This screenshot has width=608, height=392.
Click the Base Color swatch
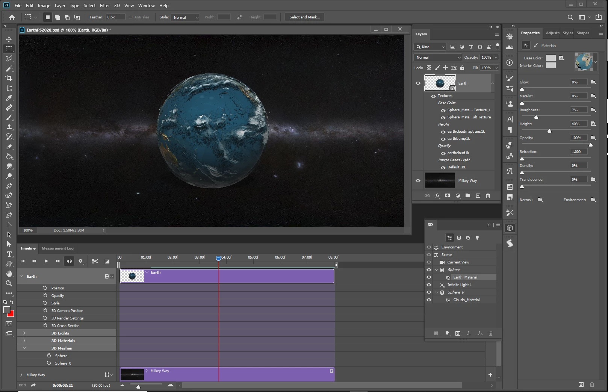(551, 58)
